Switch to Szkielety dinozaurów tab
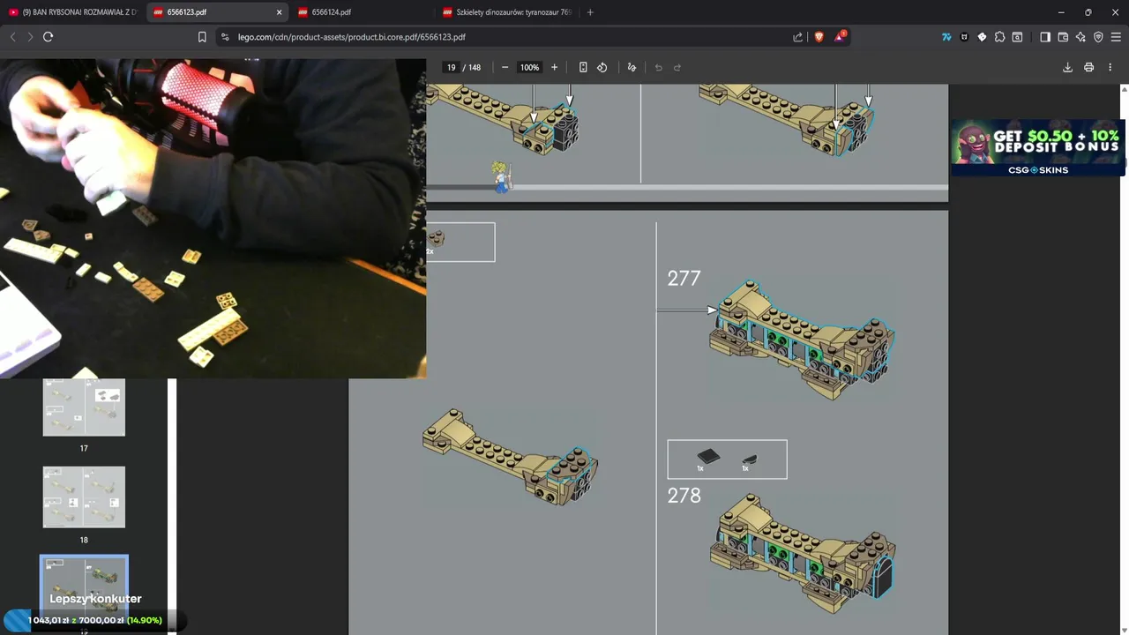The height and width of the screenshot is (635, 1129). pos(507,12)
